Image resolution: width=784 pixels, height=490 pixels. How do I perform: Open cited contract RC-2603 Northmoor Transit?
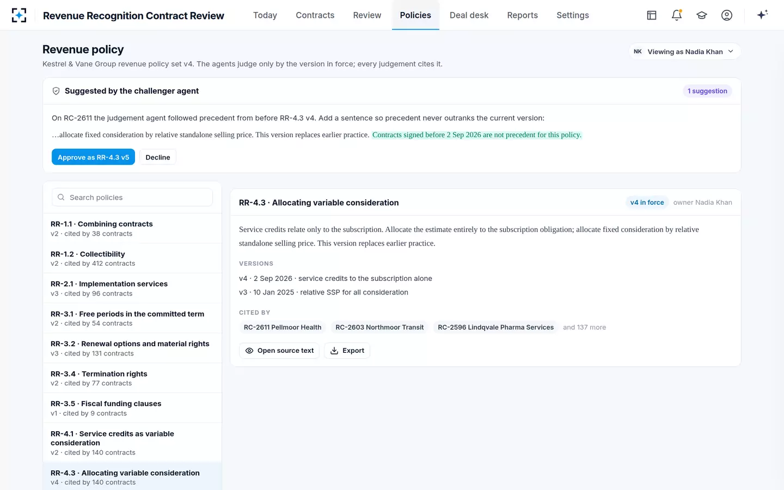(x=379, y=327)
